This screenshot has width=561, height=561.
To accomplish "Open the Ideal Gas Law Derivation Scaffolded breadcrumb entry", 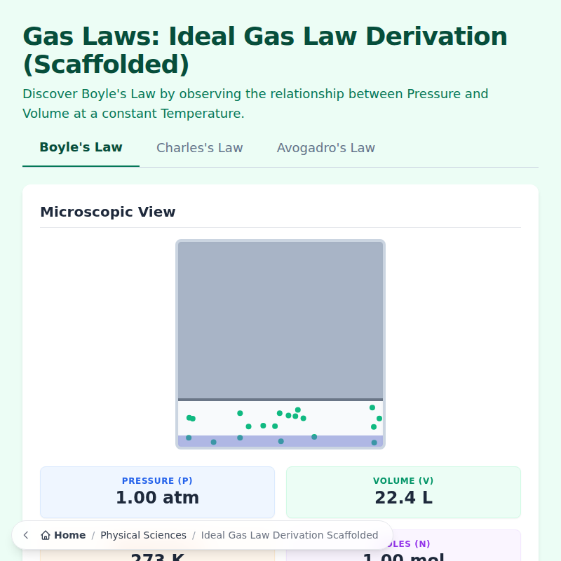I will click(290, 535).
